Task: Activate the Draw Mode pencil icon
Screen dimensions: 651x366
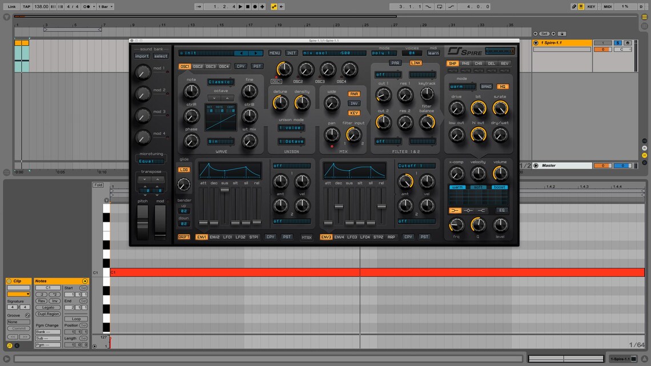Action: tap(574, 6)
